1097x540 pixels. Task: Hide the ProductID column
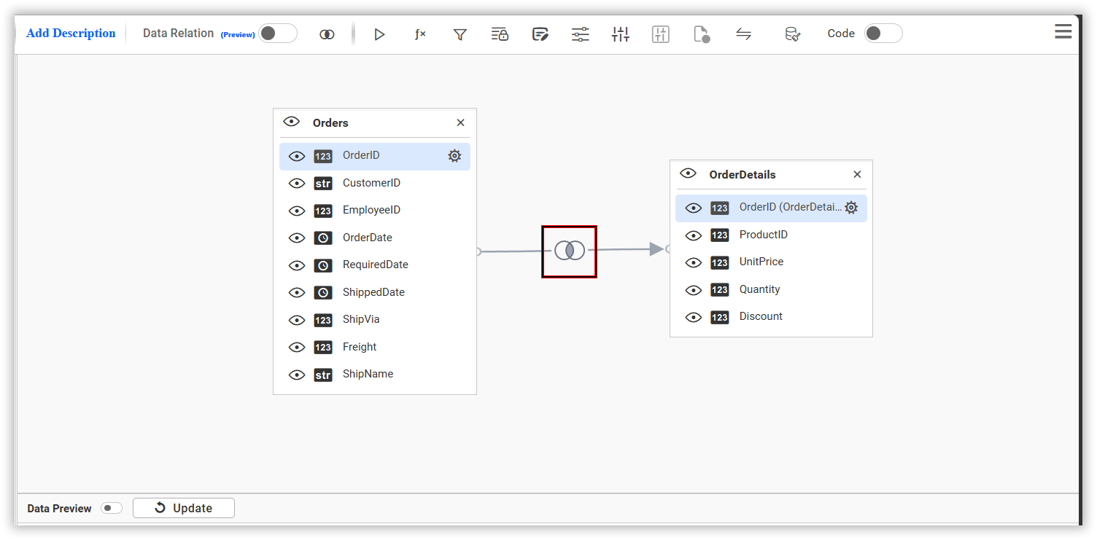[x=693, y=235]
